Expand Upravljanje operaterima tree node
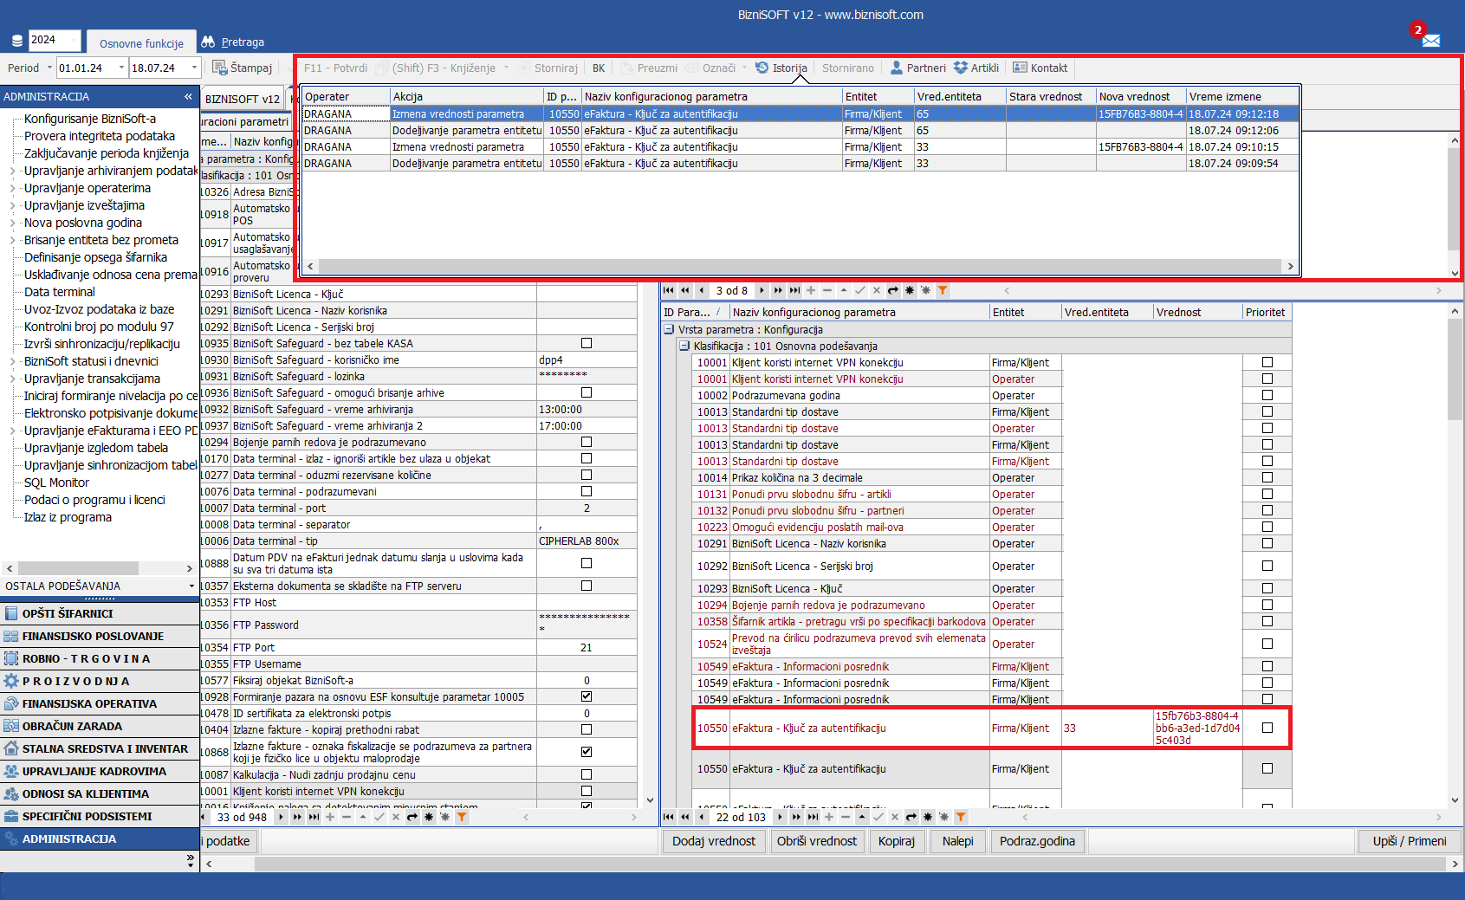Screen dimensions: 1465x900 click(12, 188)
